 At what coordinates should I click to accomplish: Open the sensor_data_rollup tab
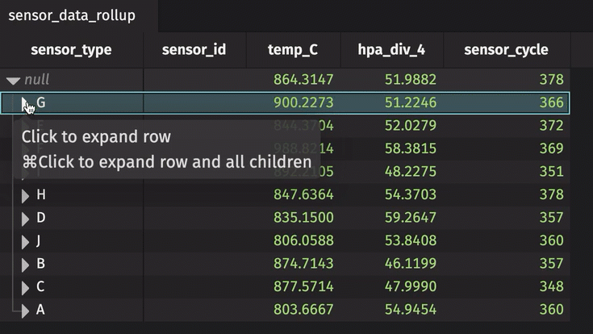[72, 15]
